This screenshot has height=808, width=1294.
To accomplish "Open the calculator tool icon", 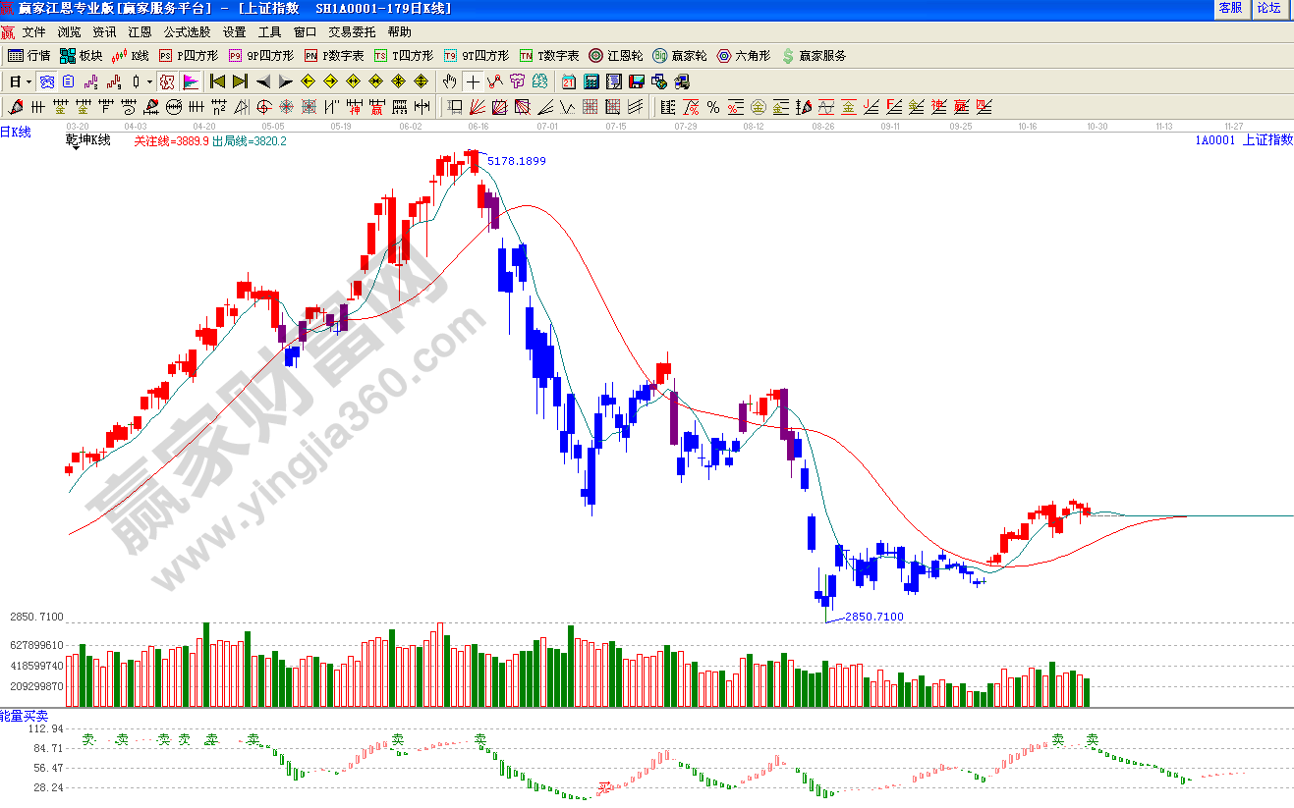I will [x=591, y=81].
